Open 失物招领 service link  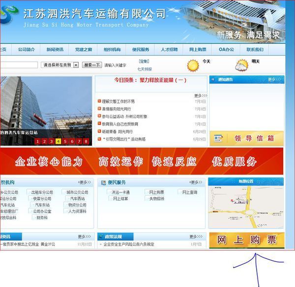tap(156, 199)
